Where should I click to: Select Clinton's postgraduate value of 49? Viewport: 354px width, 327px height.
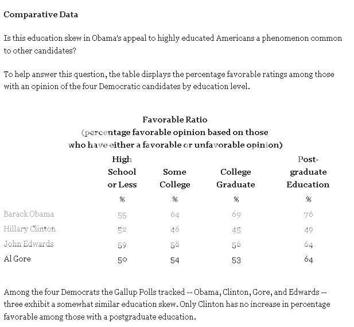pyautogui.click(x=308, y=230)
